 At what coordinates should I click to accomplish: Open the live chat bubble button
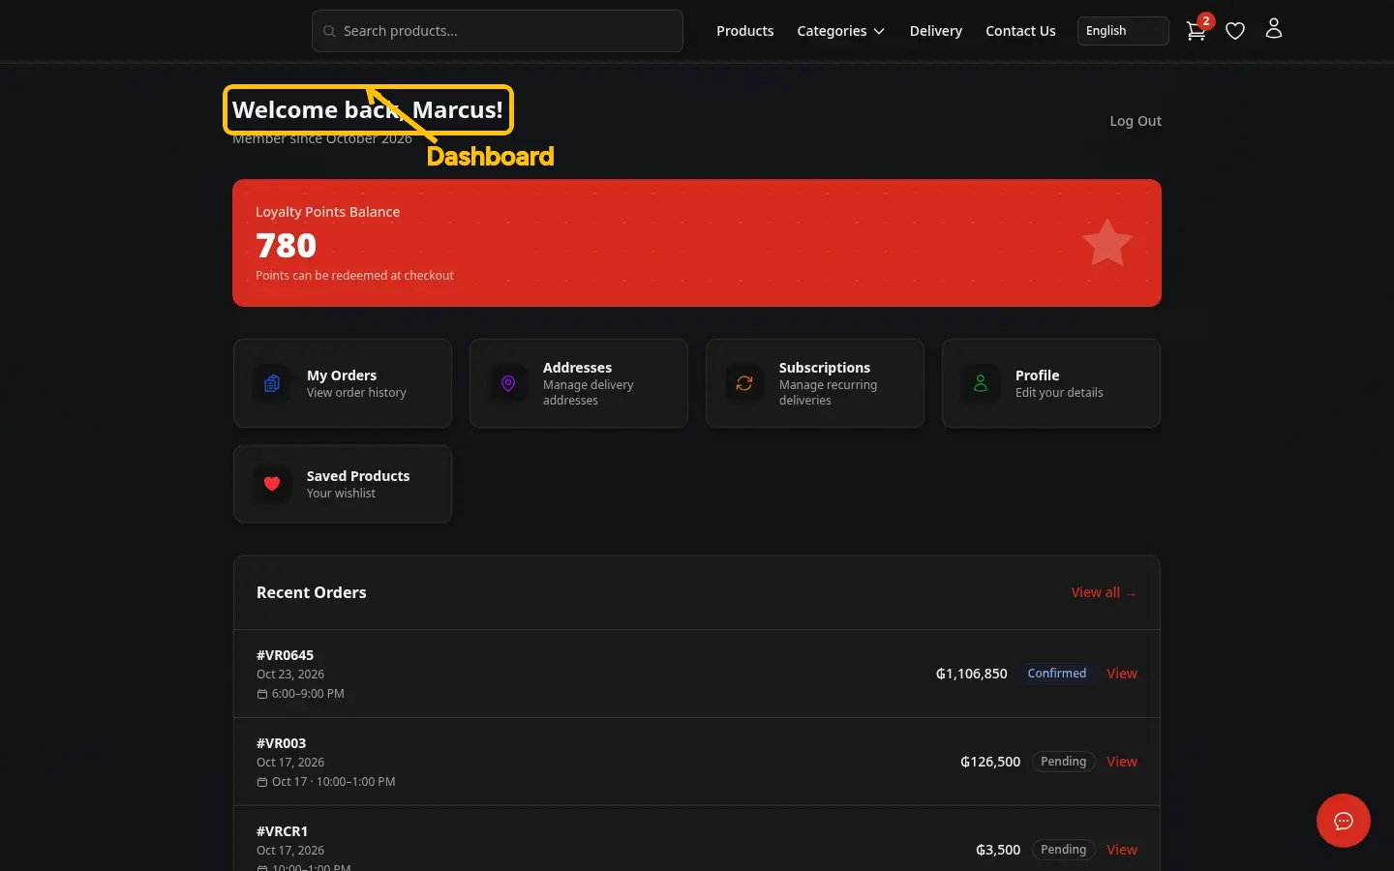pos(1344,821)
